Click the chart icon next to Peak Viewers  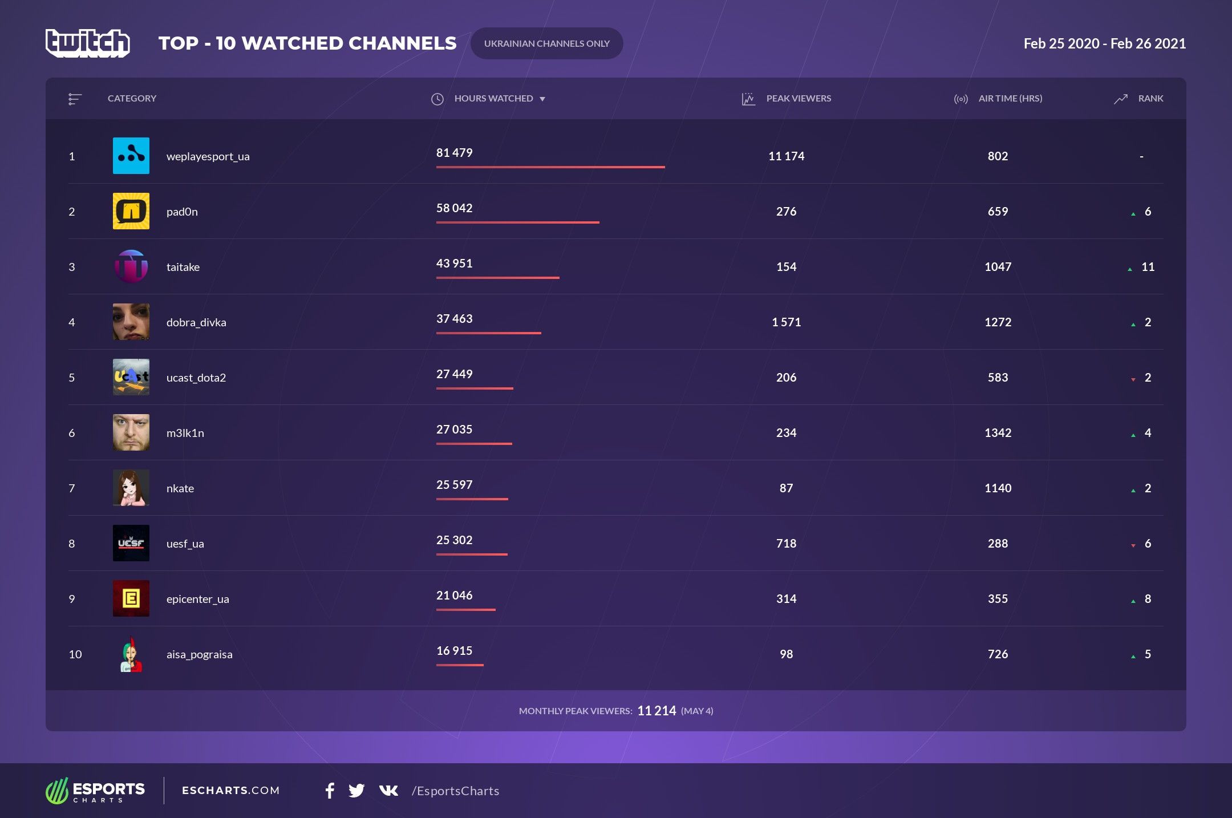coord(748,99)
